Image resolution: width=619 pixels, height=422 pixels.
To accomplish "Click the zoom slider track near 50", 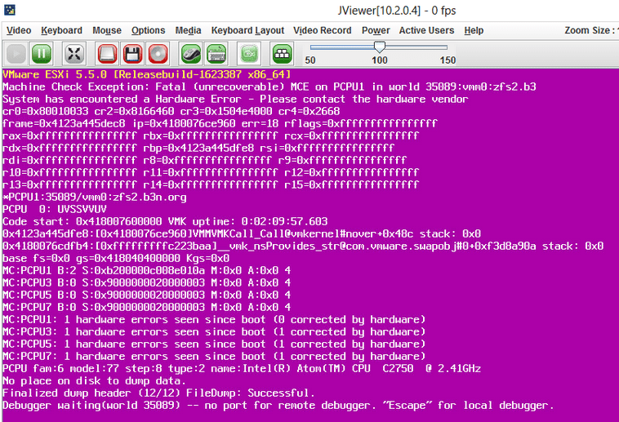I will pos(314,47).
